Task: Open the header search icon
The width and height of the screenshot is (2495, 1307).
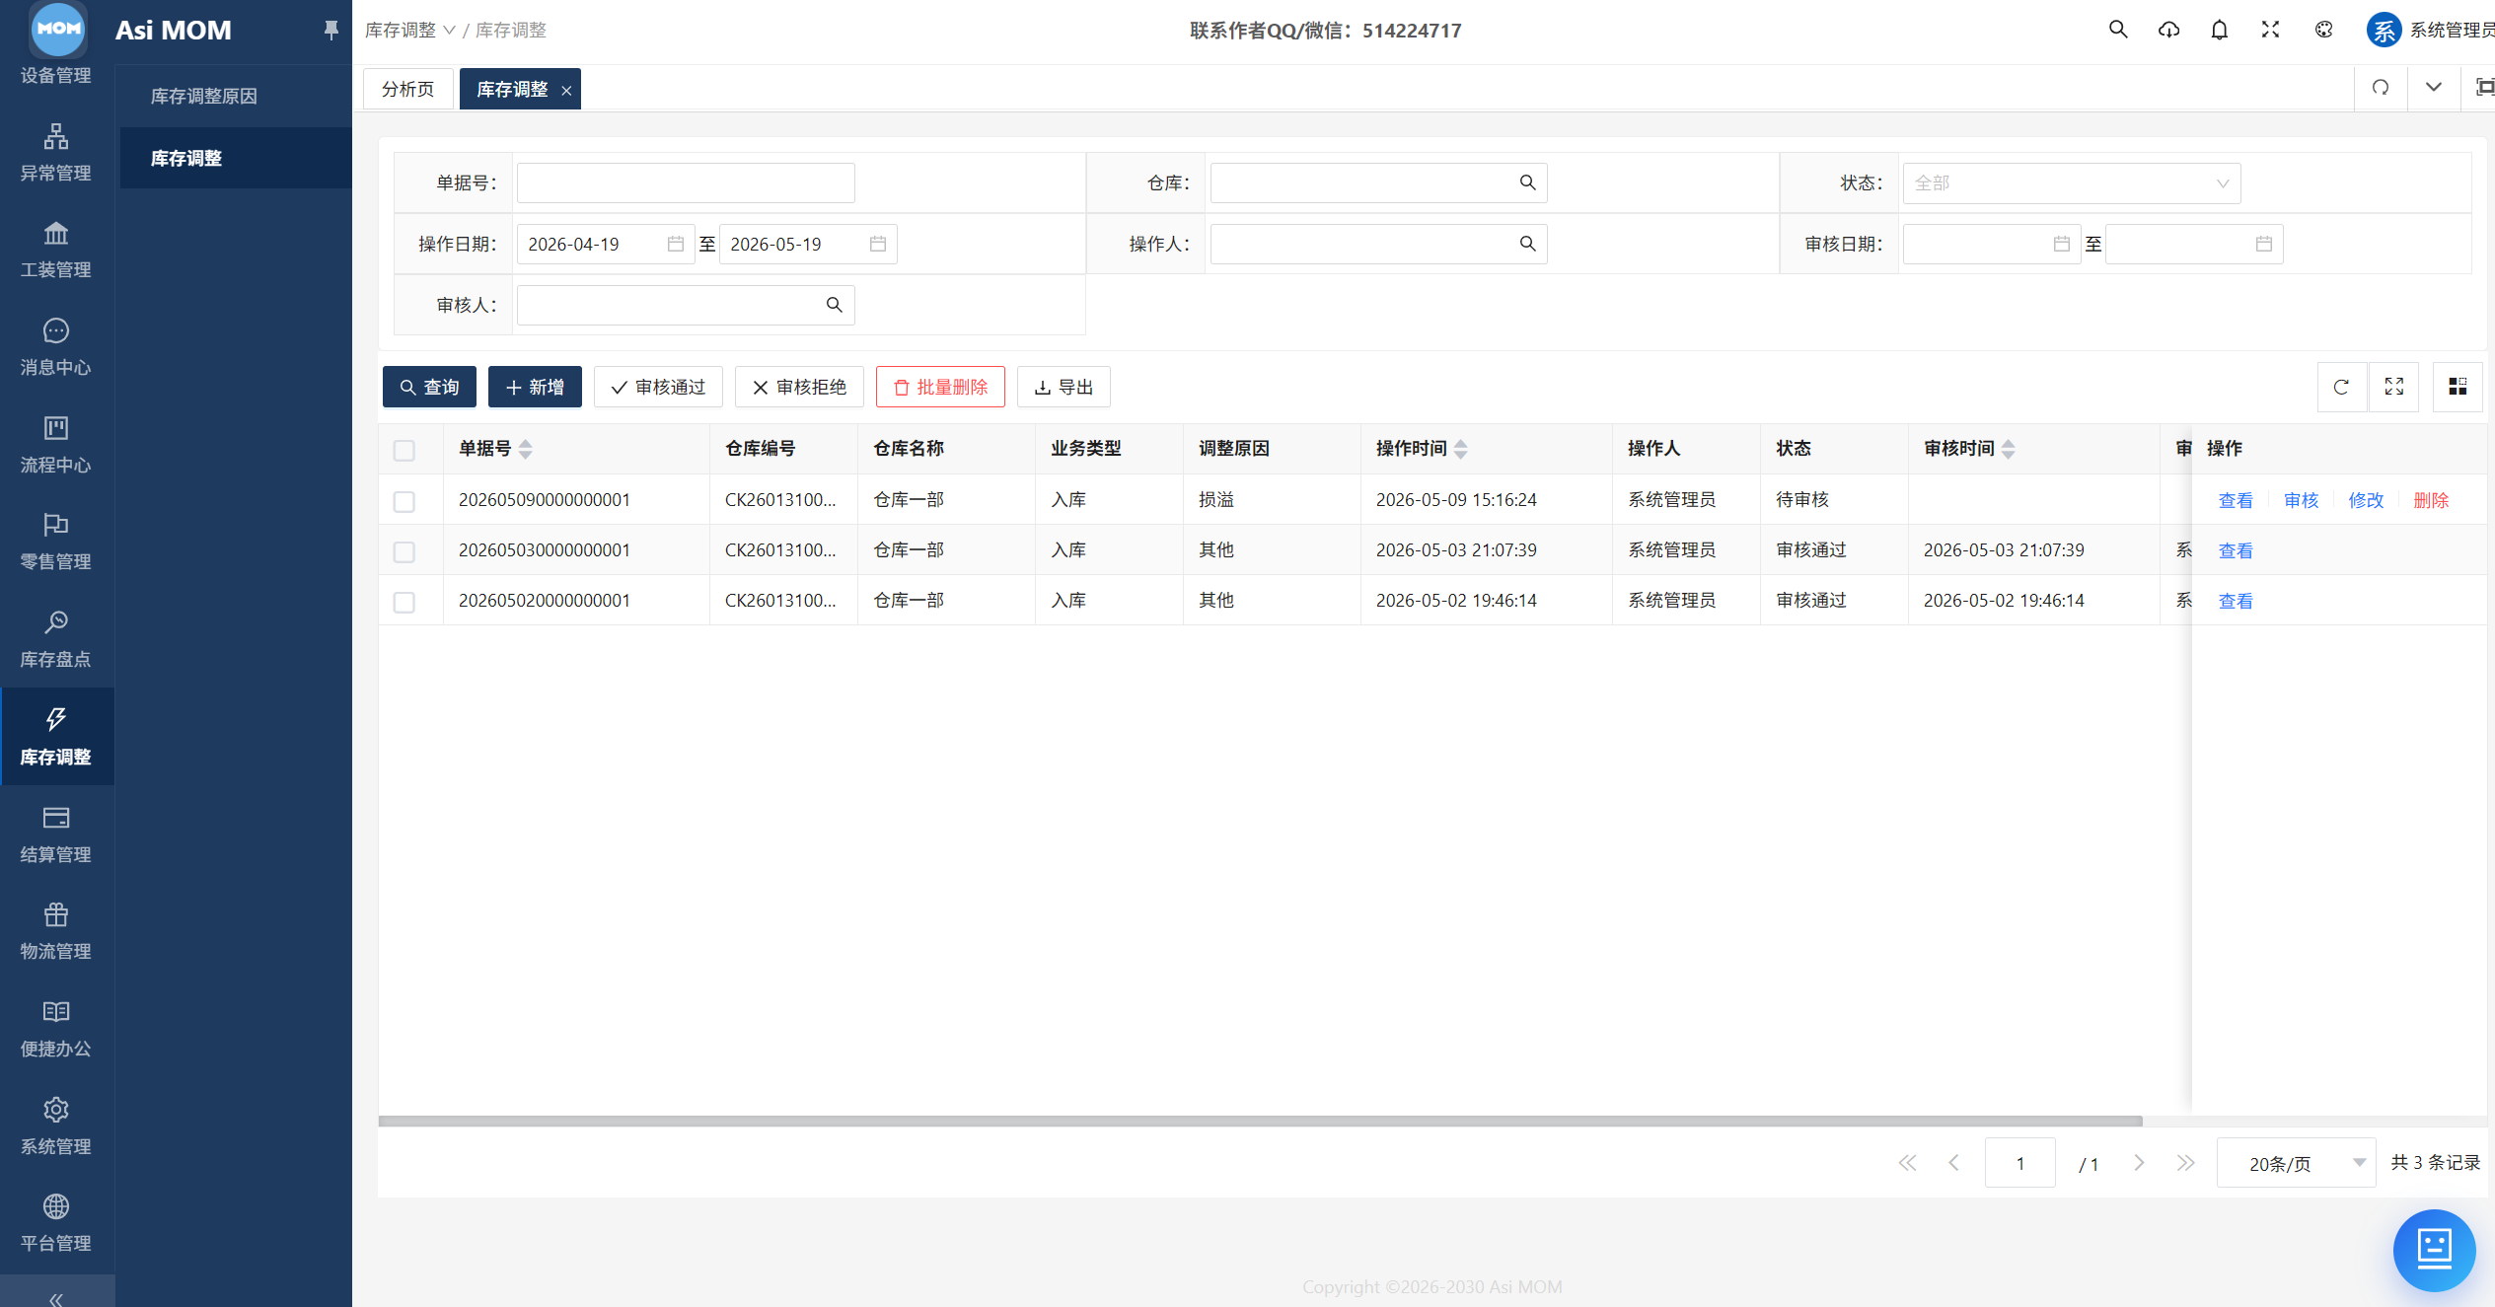Action: (x=2117, y=30)
